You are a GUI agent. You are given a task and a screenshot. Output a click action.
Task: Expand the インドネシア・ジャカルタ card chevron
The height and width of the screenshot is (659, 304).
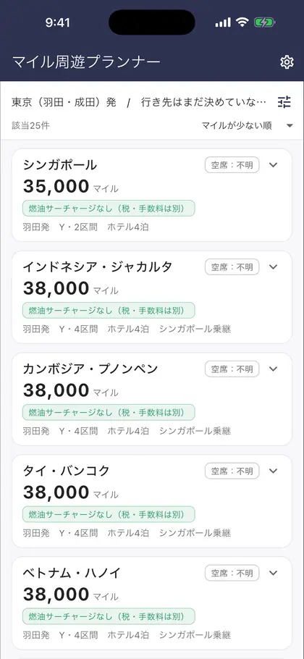tap(274, 267)
